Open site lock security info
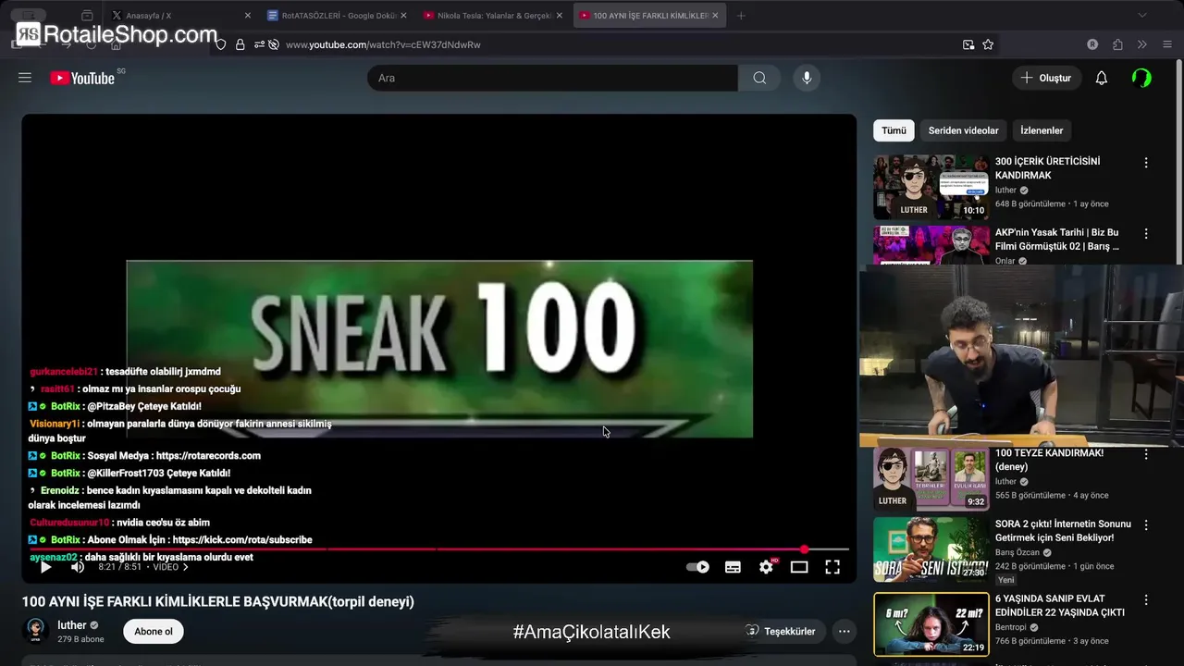 point(240,44)
